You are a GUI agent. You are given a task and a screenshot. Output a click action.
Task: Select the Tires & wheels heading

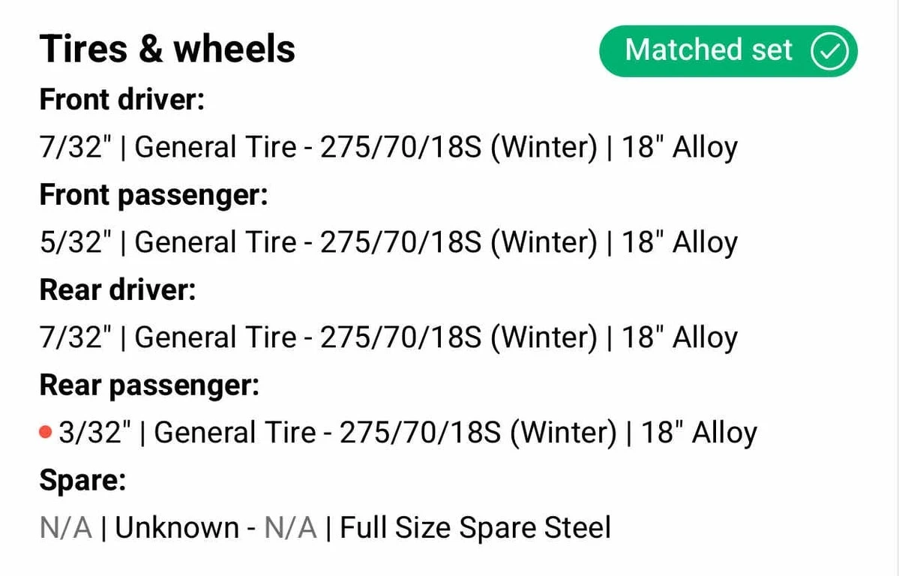point(167,49)
